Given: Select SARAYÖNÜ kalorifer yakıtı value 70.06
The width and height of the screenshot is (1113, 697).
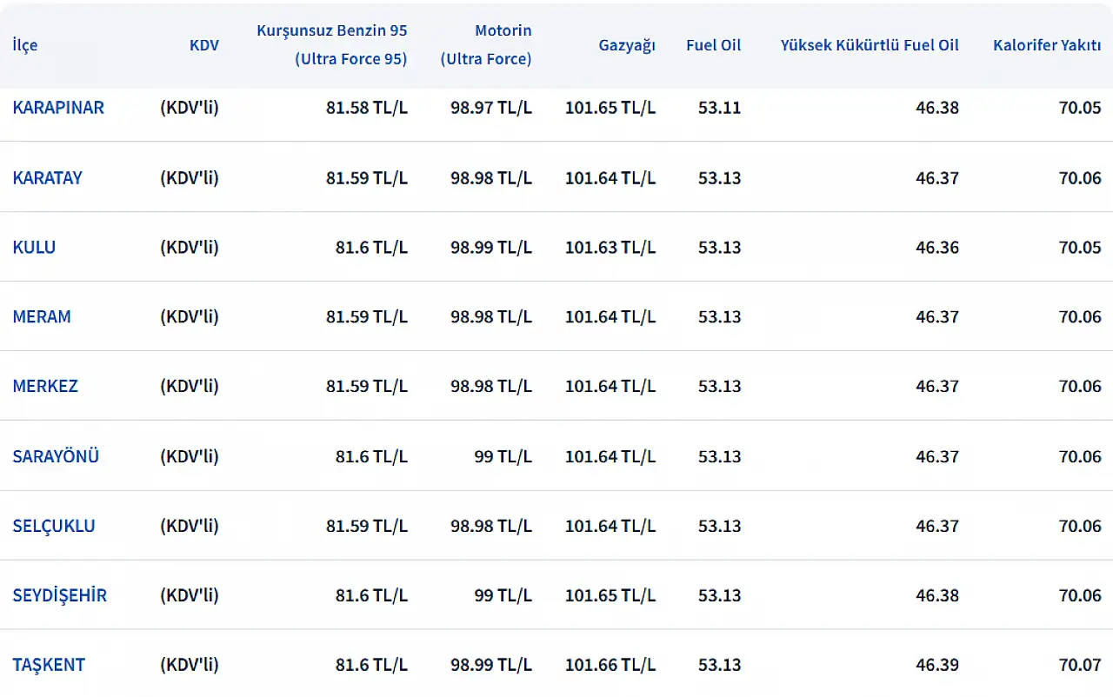Looking at the screenshot, I should 1080,456.
